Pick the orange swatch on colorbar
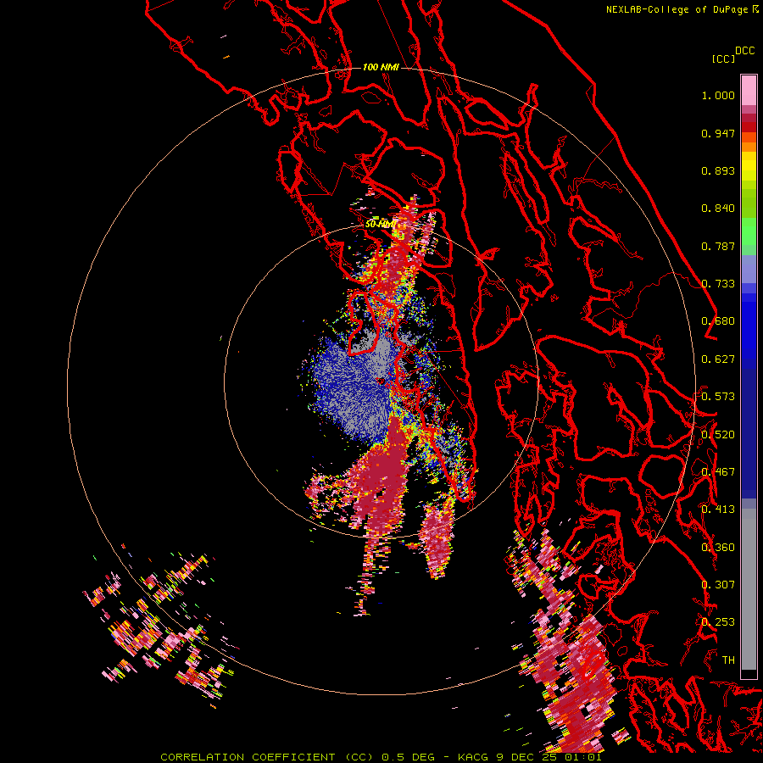This screenshot has height=763, width=763. 749,147
